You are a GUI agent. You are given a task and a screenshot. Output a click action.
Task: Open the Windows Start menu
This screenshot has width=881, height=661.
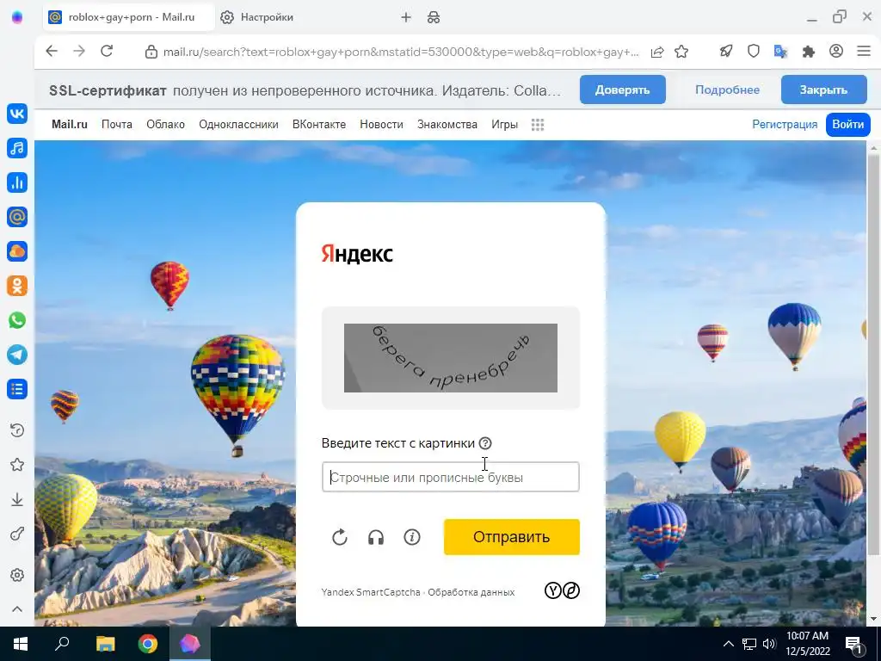(21, 644)
